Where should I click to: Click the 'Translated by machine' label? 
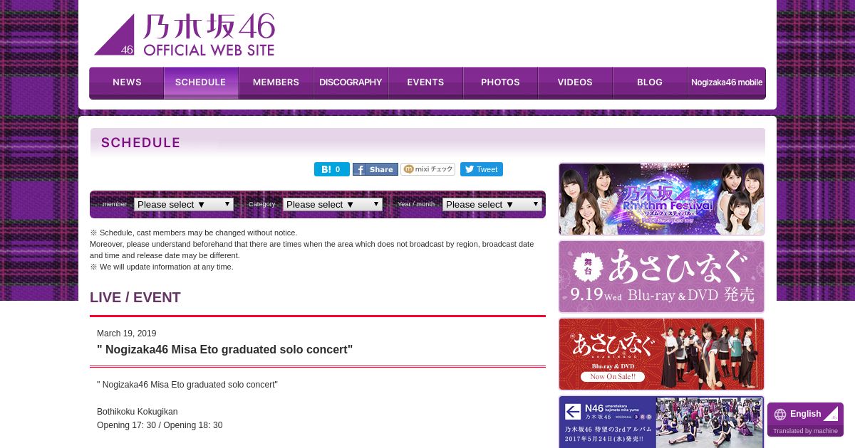(x=806, y=431)
